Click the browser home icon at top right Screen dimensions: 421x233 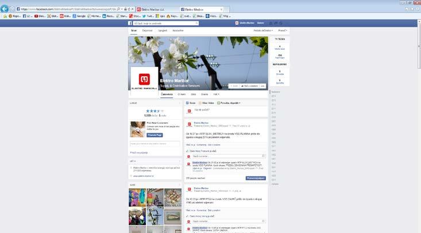pos(407,9)
